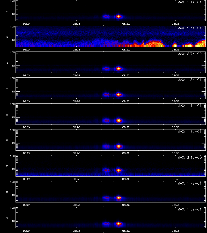Click the 08:32 time label under 3F panel

(x=126, y=75)
